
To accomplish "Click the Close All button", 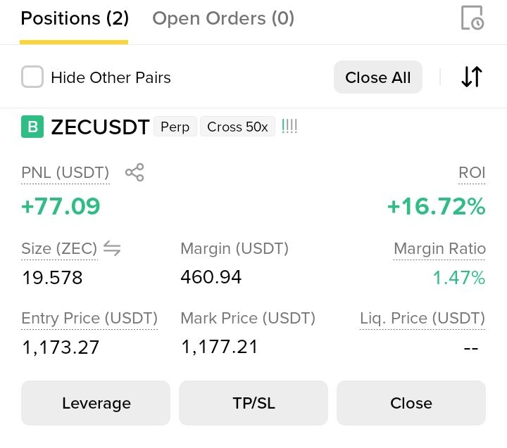I will [378, 77].
